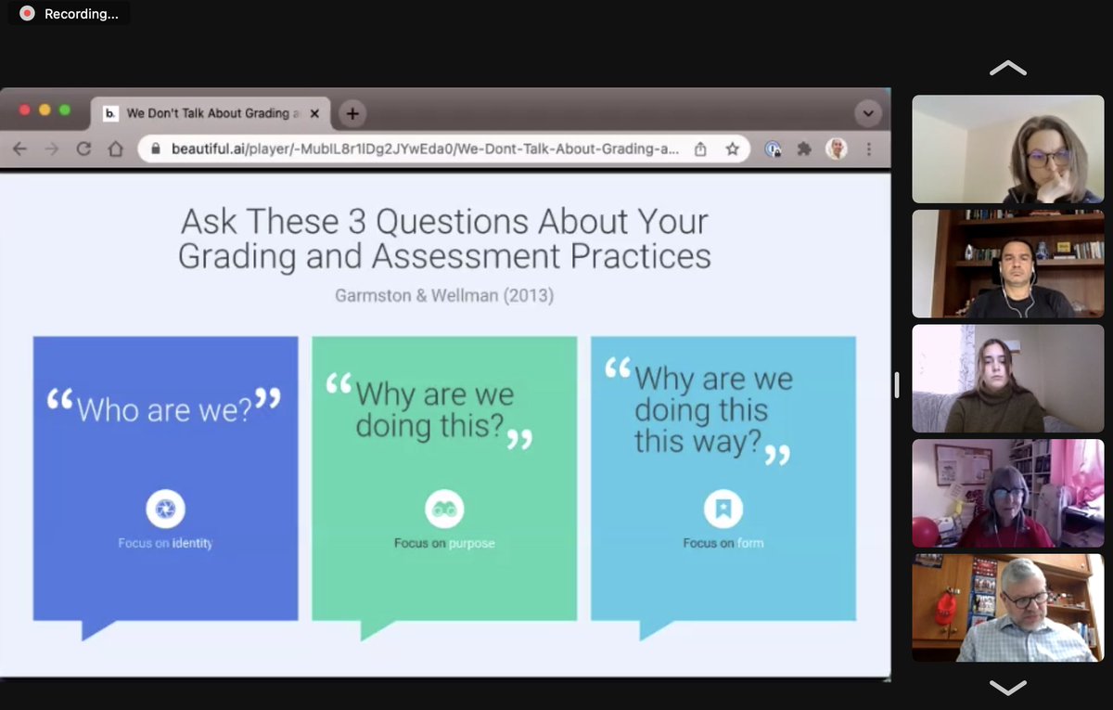Click the Focus on identity text
Image resolution: width=1113 pixels, height=710 pixels.
click(x=165, y=543)
